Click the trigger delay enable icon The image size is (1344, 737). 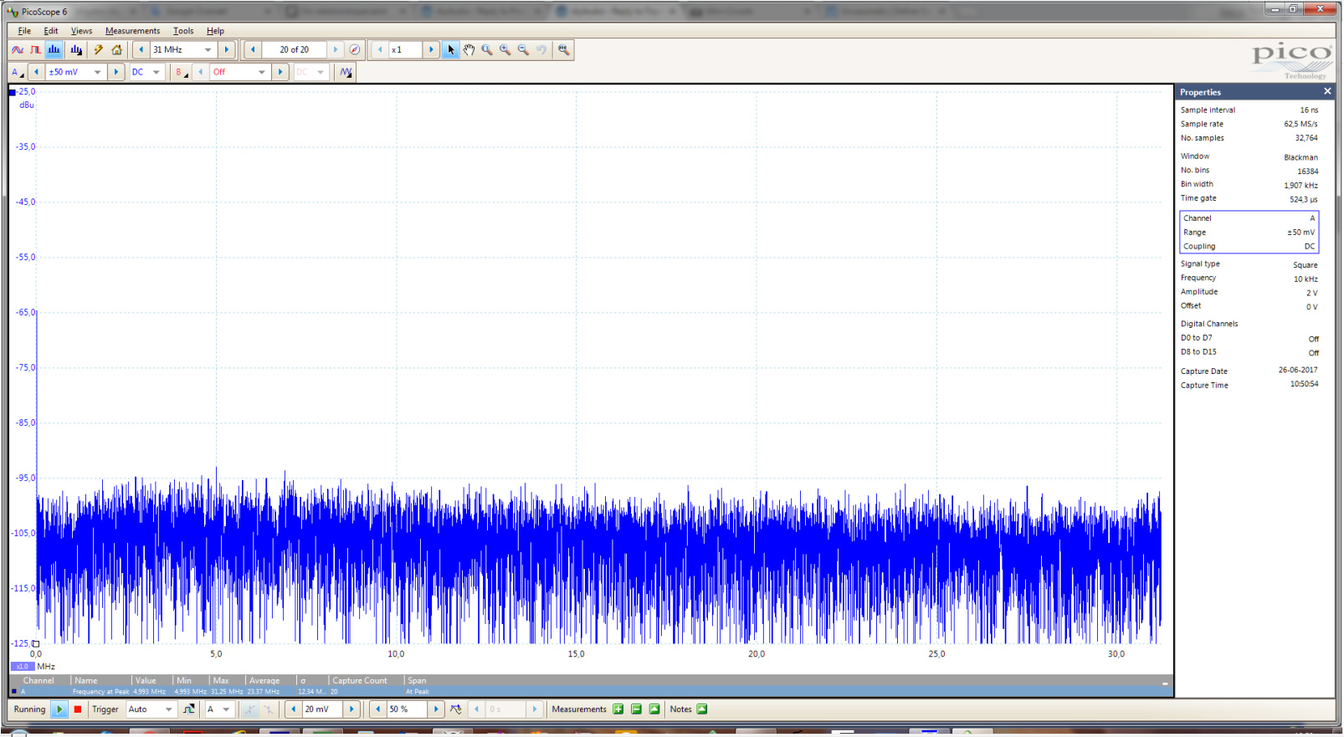(x=455, y=709)
